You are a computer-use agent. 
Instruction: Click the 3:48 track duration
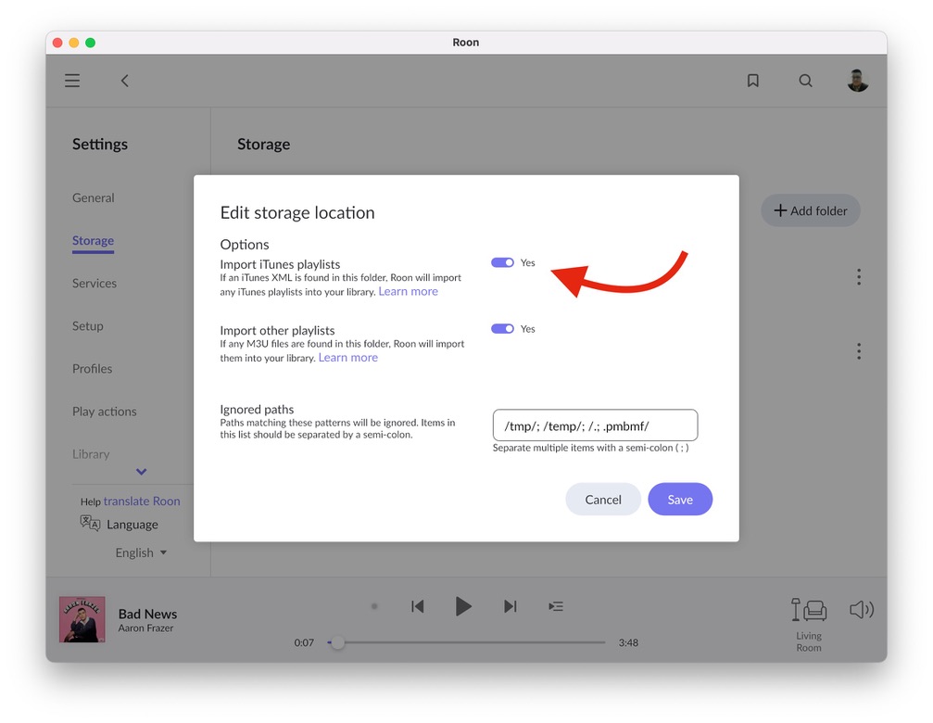tap(628, 642)
